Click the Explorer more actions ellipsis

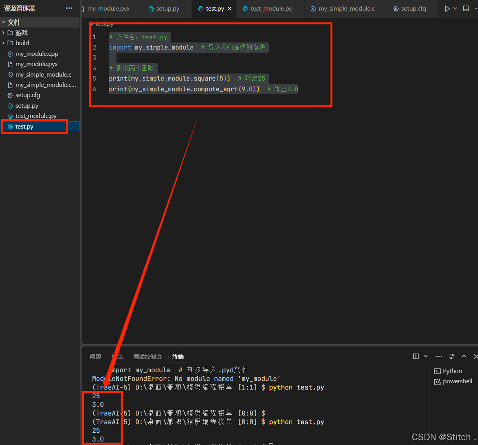pyautogui.click(x=69, y=8)
